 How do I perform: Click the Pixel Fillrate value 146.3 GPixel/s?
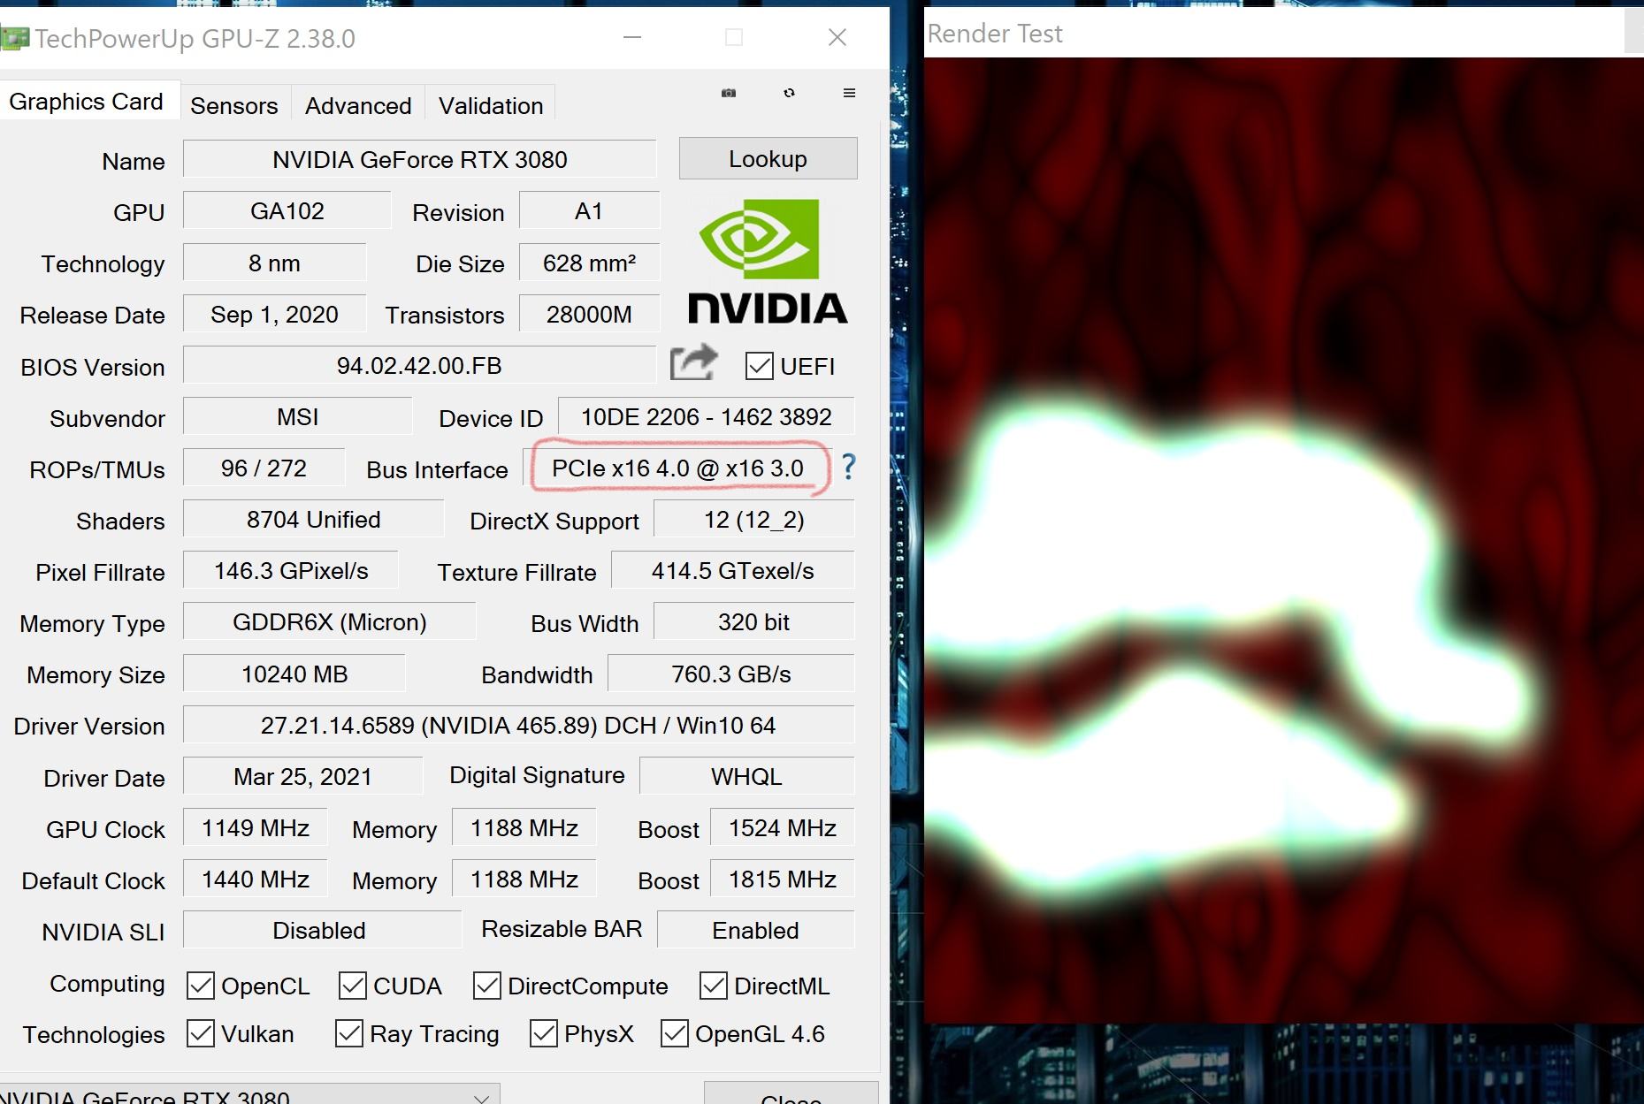pyautogui.click(x=291, y=571)
